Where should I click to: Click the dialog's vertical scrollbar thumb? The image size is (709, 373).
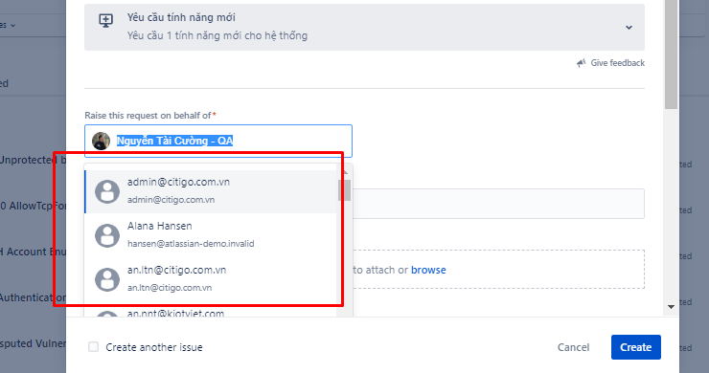pyautogui.click(x=671, y=55)
